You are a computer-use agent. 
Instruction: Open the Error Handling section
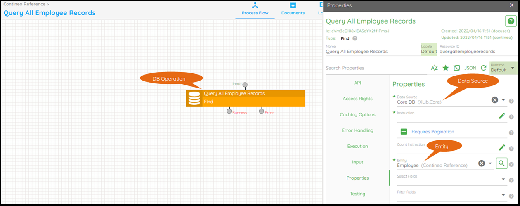pos(357,130)
